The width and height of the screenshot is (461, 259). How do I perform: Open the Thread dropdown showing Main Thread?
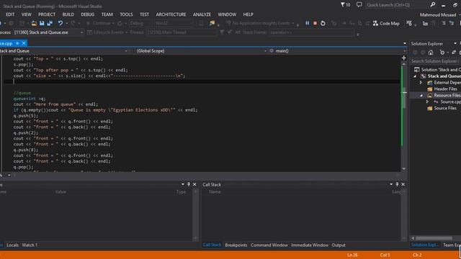pyautogui.click(x=181, y=32)
